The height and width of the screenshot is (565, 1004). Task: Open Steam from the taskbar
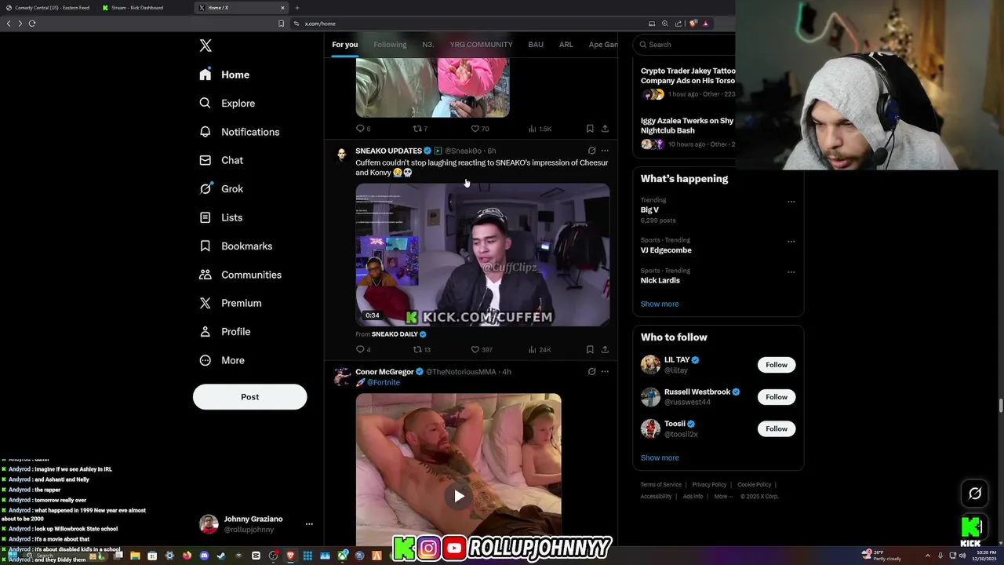pos(220,556)
